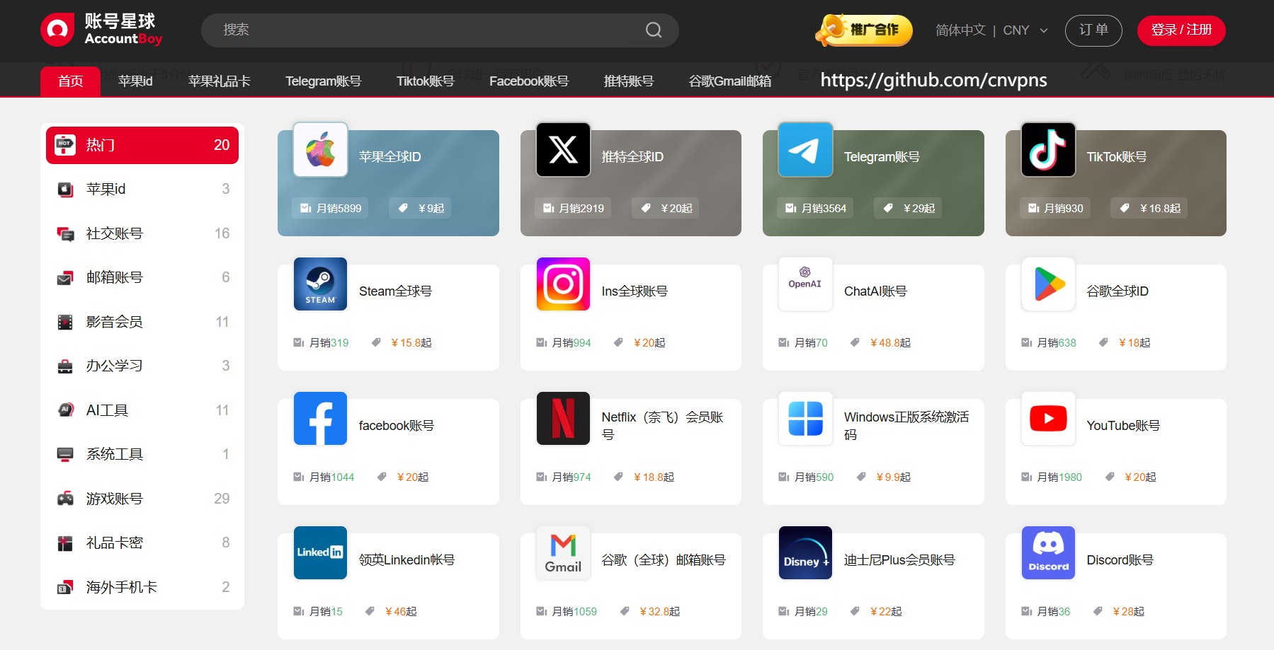Viewport: 1274px width, 650px height.
Task: Open the TikTok account product icon
Action: [x=1048, y=149]
